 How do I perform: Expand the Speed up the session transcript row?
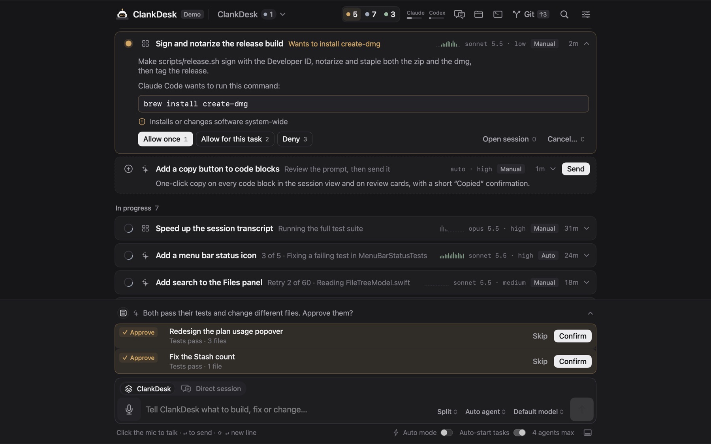pyautogui.click(x=587, y=228)
